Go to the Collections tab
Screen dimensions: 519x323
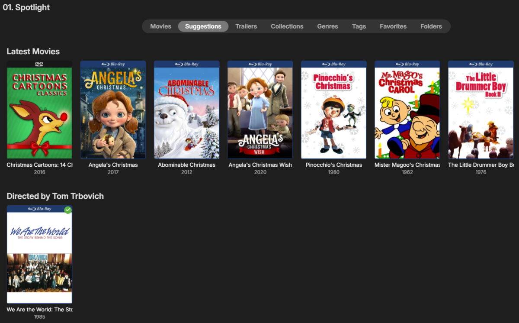point(287,26)
